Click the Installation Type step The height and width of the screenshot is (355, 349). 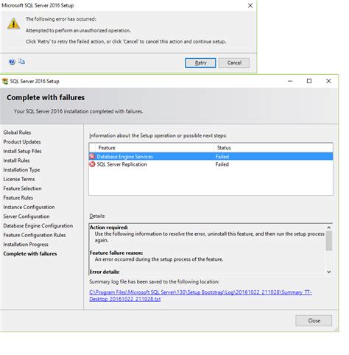pos(21,170)
